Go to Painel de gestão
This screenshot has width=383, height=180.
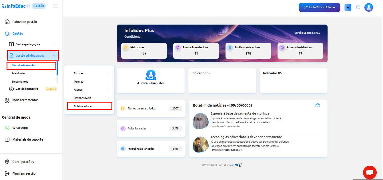coord(25,22)
